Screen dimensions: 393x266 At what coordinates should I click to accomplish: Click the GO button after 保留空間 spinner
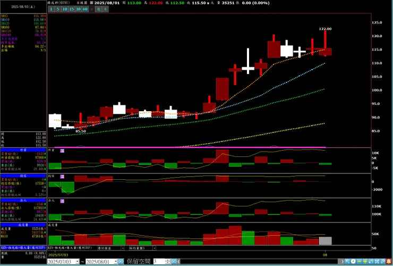(174, 262)
